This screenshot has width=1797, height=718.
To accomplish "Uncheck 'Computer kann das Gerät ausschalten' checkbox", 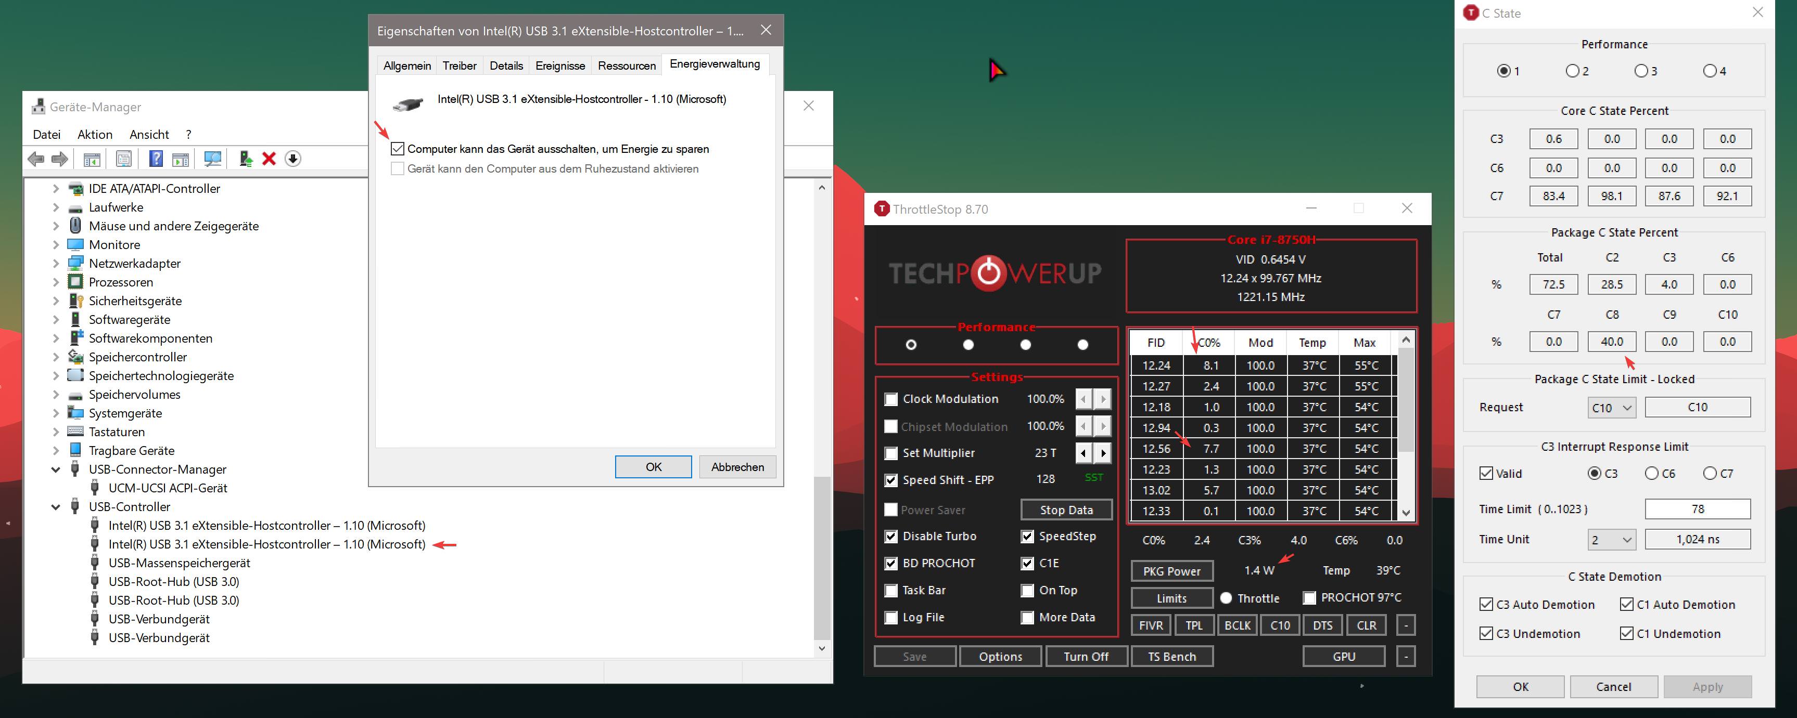I will [398, 149].
